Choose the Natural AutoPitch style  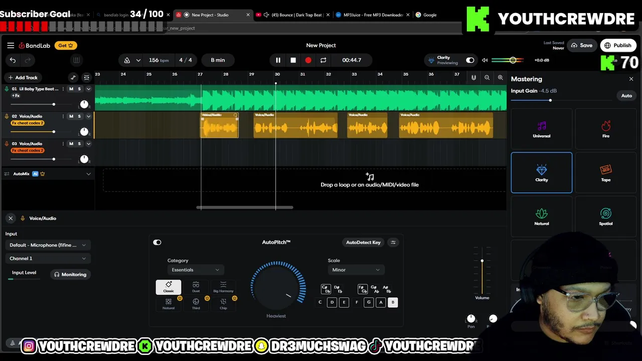[x=169, y=304]
